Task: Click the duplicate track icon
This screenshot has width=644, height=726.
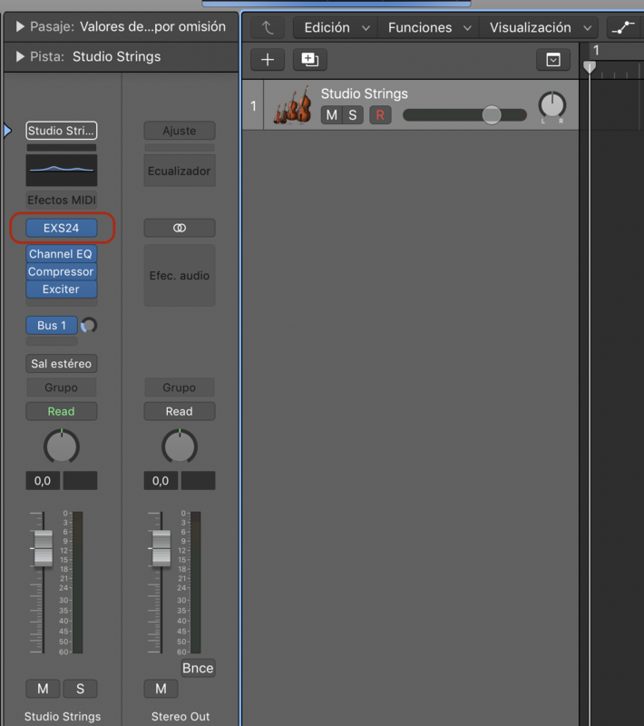Action: (x=310, y=60)
